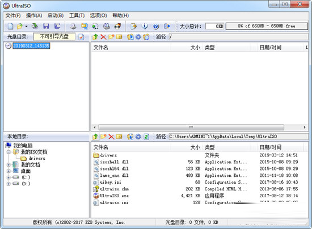Click the Open CD/DVD icon
Image resolution: width=312 pixels, height=229 pixels.
(35, 26)
